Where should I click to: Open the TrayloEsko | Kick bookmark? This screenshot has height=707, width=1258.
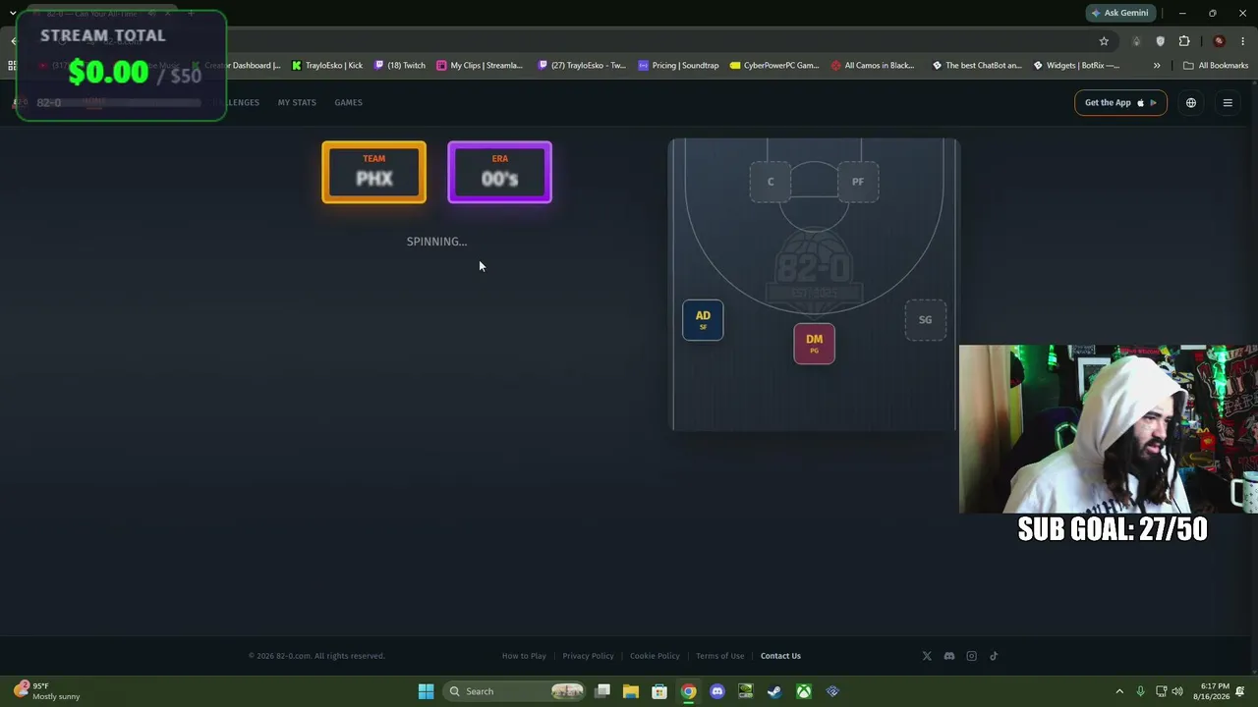pyautogui.click(x=327, y=66)
